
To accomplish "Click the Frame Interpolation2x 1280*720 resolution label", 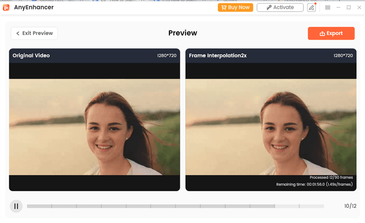I will [x=343, y=56].
